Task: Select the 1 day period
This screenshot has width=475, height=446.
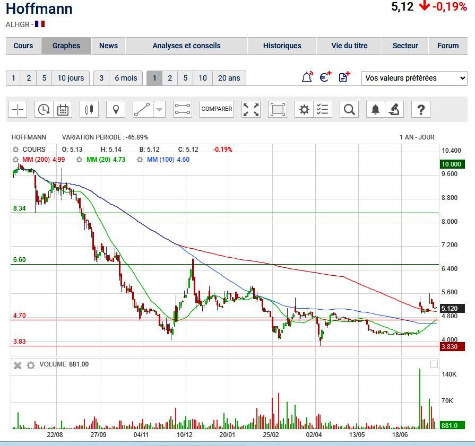Action: tap(13, 78)
